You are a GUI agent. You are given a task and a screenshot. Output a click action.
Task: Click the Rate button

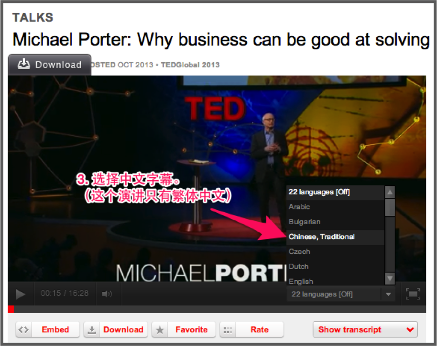click(x=251, y=330)
